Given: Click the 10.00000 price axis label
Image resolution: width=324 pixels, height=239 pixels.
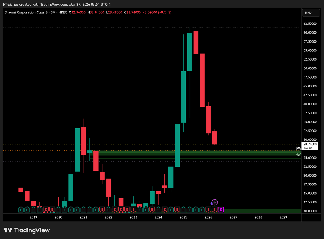Looking at the screenshot, I should pos(310,211).
